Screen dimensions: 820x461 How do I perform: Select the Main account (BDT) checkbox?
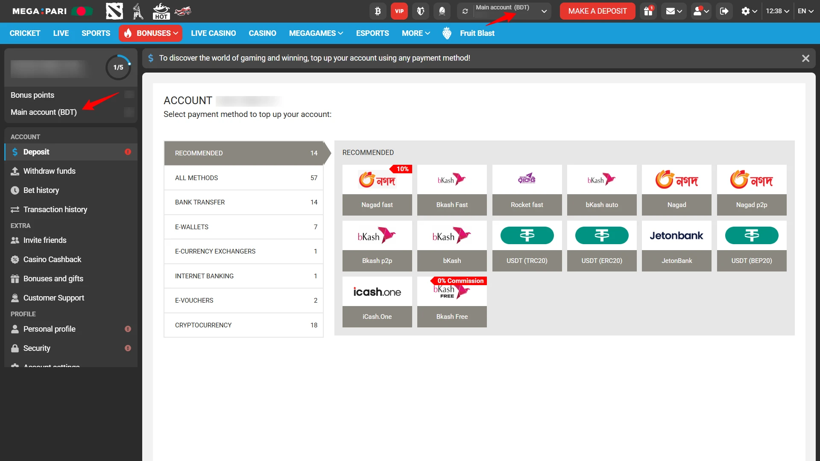click(x=129, y=112)
